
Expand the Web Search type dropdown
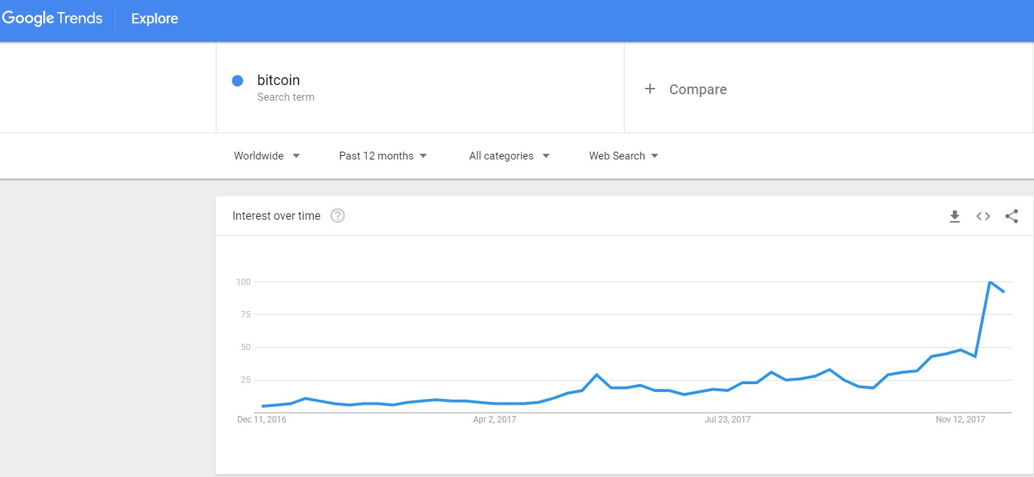[624, 156]
